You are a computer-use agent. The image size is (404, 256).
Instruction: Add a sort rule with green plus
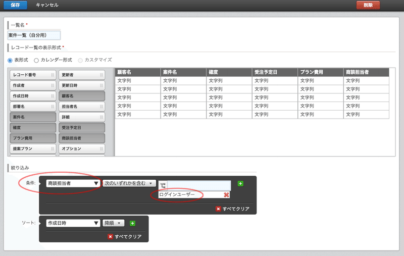coord(132,223)
